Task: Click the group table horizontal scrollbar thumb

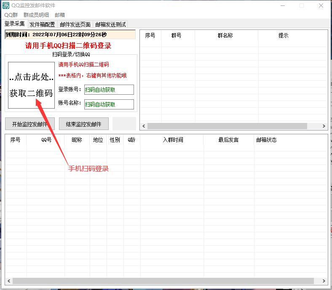Action: pos(227,126)
